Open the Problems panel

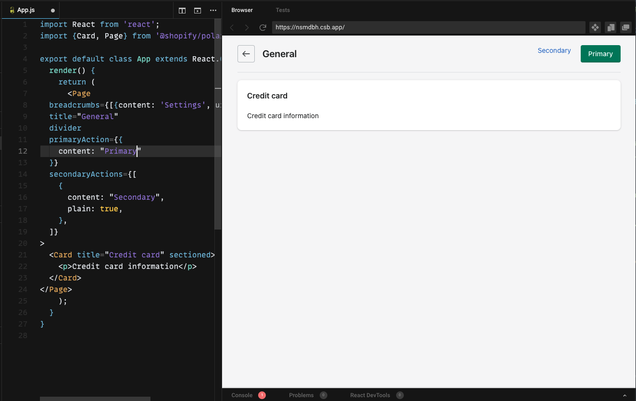pyautogui.click(x=301, y=395)
